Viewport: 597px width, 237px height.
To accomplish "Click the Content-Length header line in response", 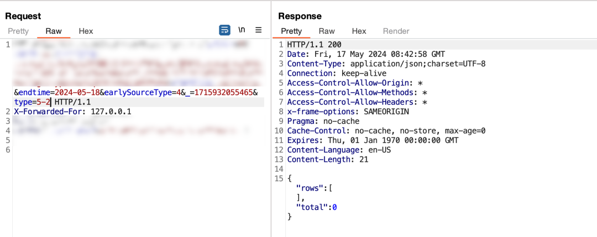I will point(327,159).
